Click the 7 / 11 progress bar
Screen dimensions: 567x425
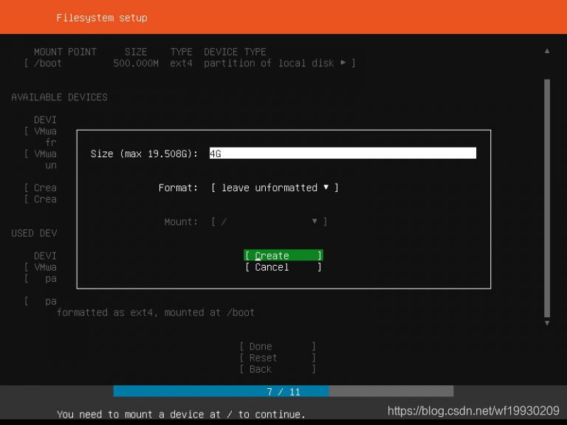coord(283,391)
